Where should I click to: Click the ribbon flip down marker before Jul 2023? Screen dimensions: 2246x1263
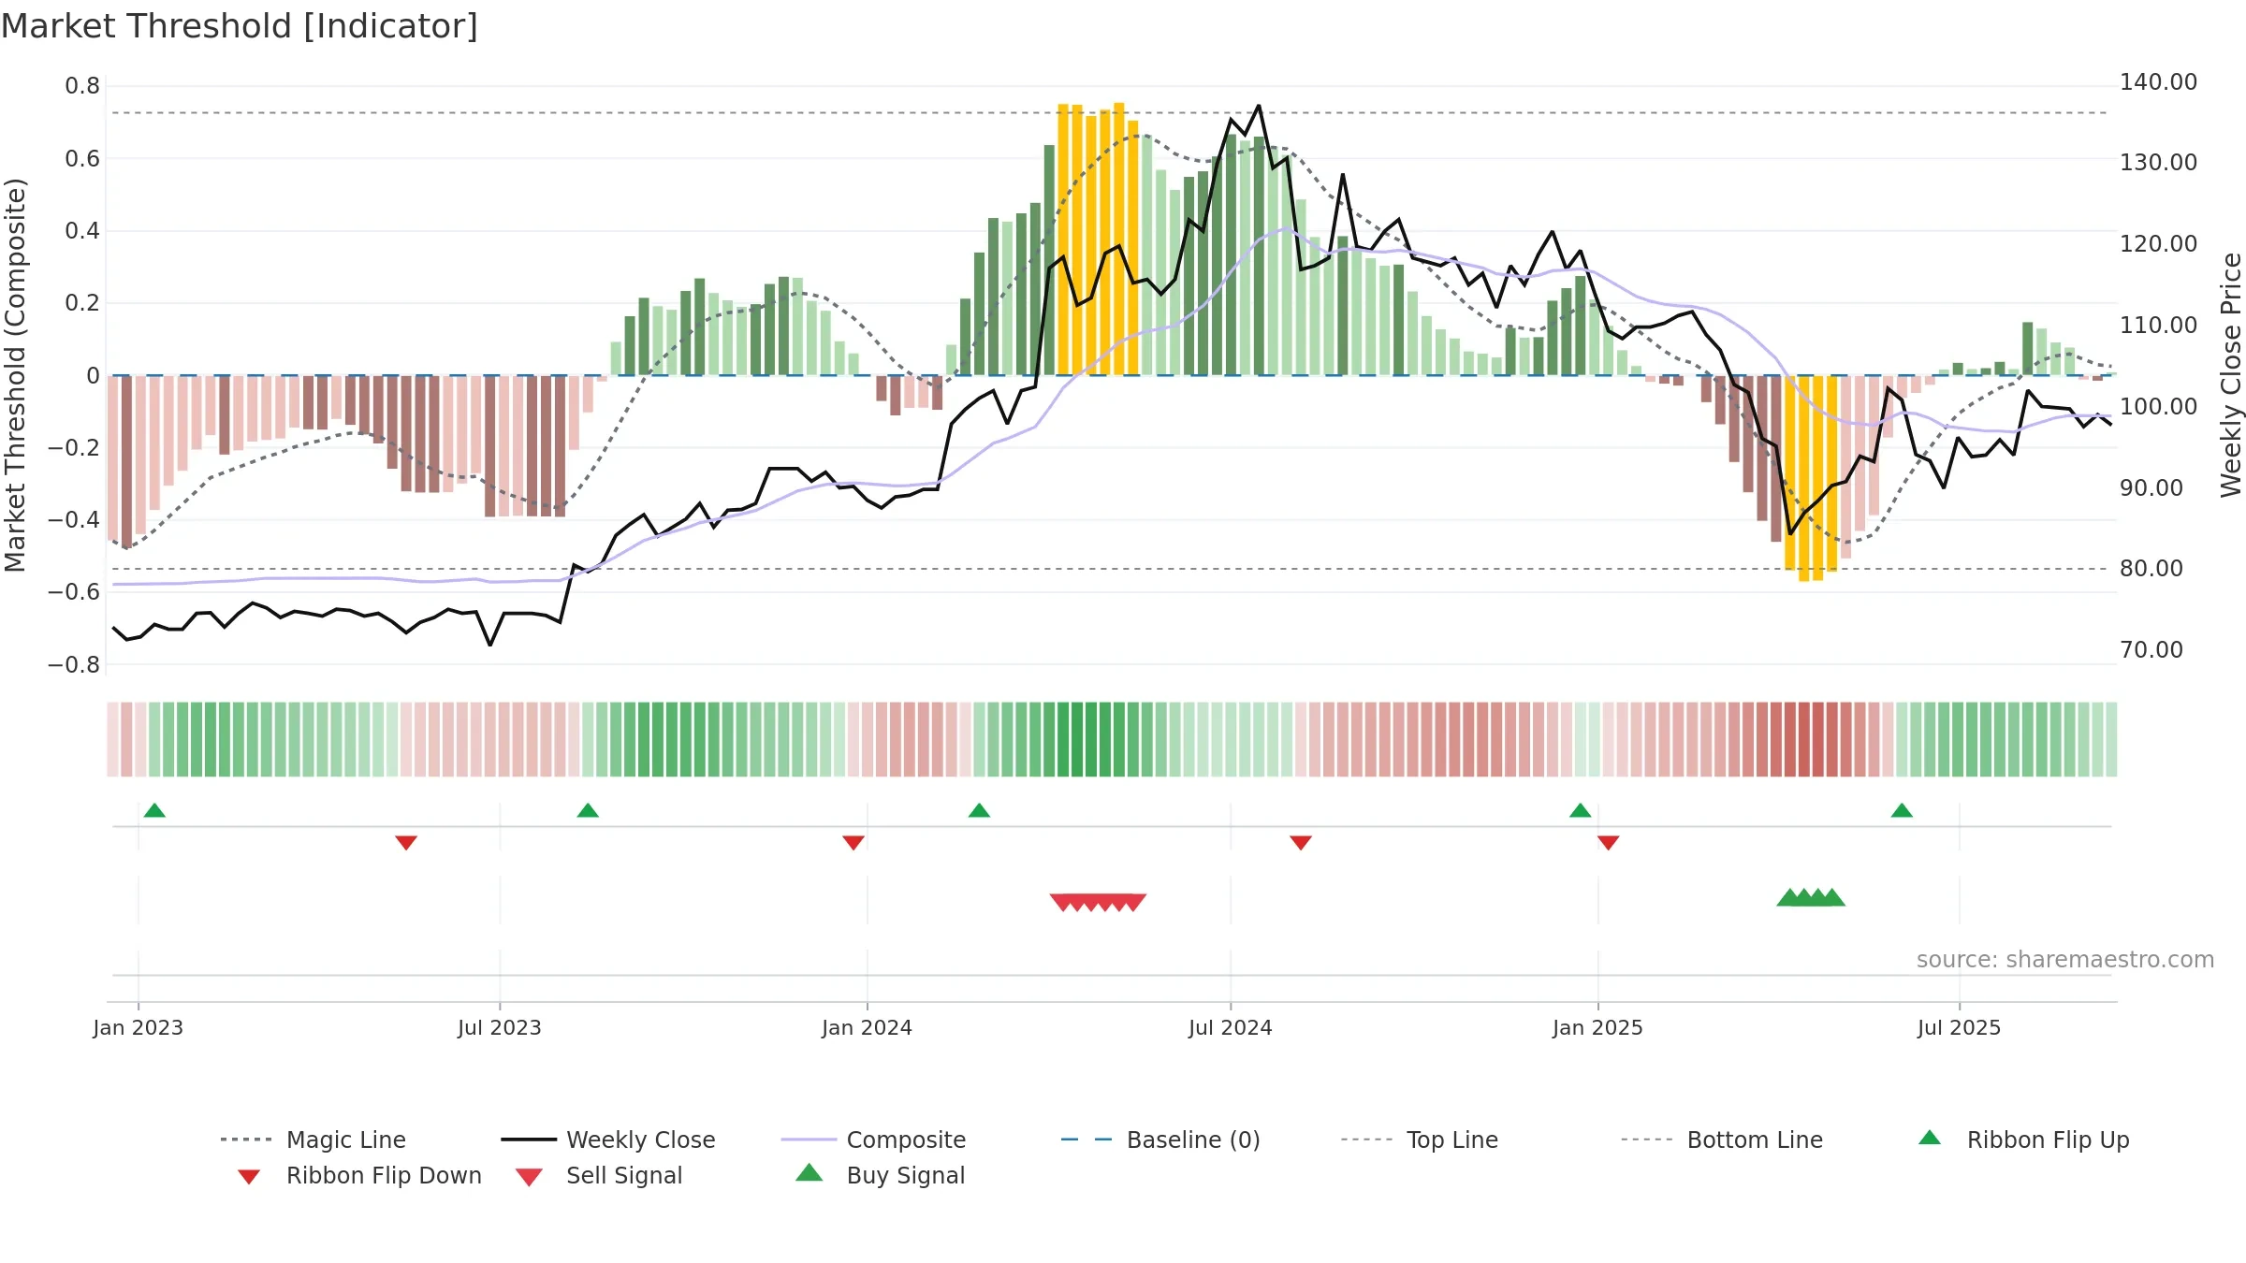point(406,843)
